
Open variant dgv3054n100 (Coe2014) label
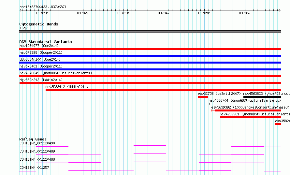point(40,59)
